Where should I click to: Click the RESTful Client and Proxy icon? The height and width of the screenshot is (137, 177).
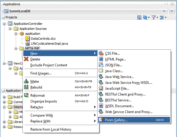pos(101,94)
